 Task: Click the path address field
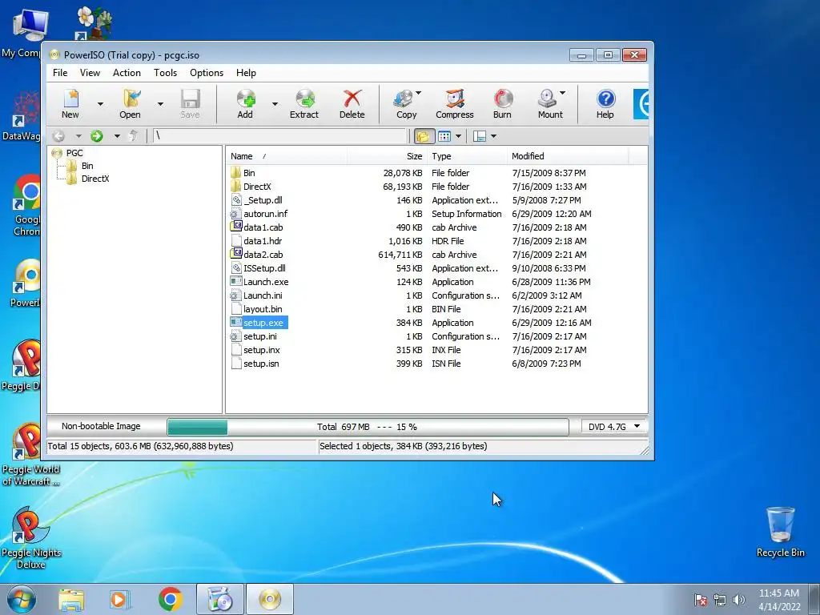[x=279, y=136]
